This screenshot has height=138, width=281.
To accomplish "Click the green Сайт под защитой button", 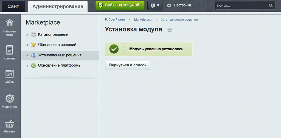I will [120, 5].
